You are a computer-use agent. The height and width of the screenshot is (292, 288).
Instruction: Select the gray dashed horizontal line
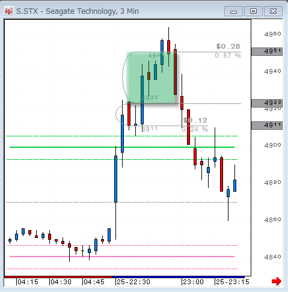(122, 202)
